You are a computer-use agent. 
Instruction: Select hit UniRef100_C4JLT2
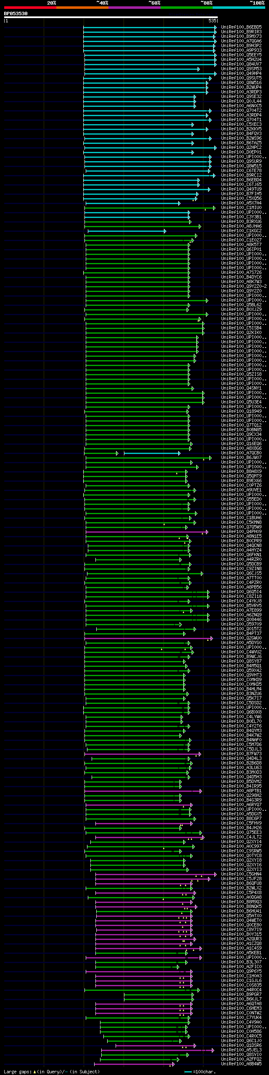coord(241,837)
